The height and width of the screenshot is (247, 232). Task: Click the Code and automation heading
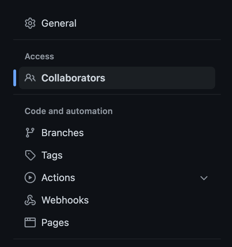[x=68, y=111]
